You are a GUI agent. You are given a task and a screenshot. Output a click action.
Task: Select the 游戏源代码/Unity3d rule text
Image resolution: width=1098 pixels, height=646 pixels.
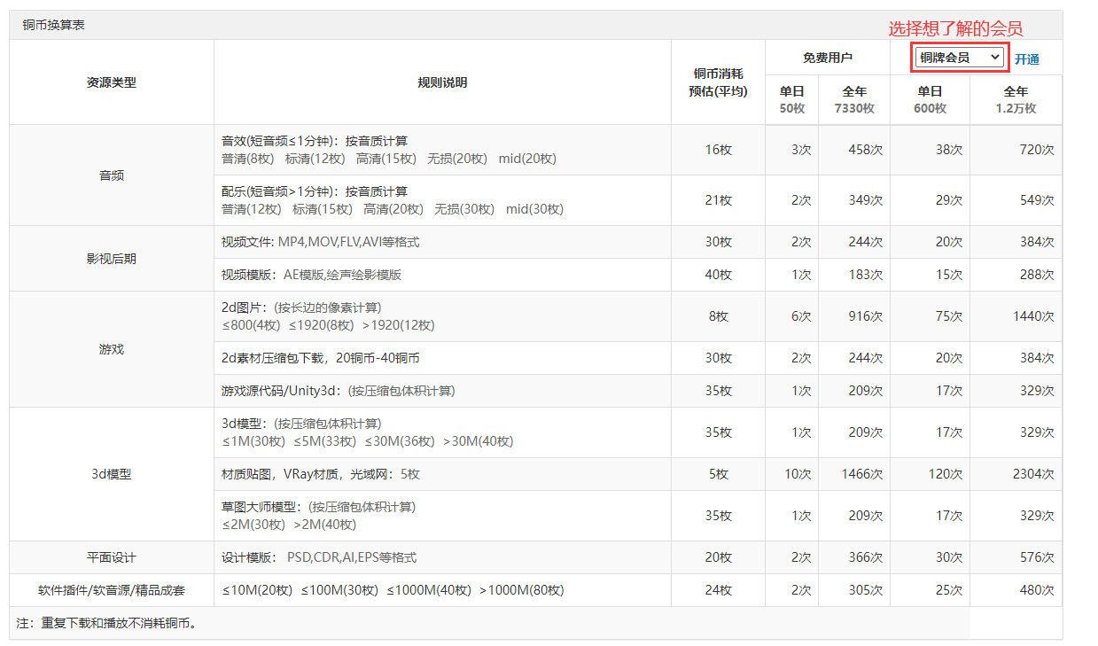pyautogui.click(x=339, y=391)
